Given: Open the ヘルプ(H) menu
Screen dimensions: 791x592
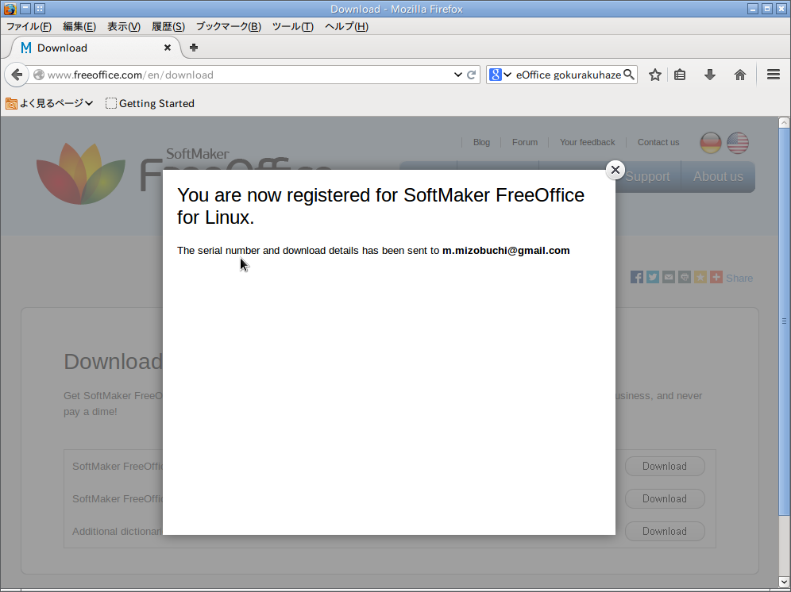Looking at the screenshot, I should pyautogui.click(x=346, y=26).
